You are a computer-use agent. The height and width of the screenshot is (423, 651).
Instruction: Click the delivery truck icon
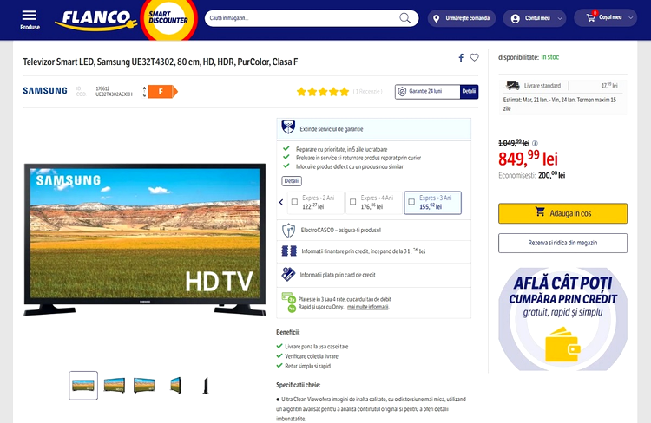[512, 86]
